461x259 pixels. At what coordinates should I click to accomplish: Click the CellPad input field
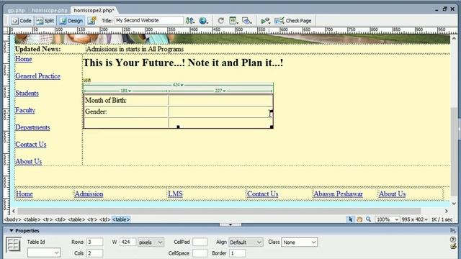coord(200,242)
